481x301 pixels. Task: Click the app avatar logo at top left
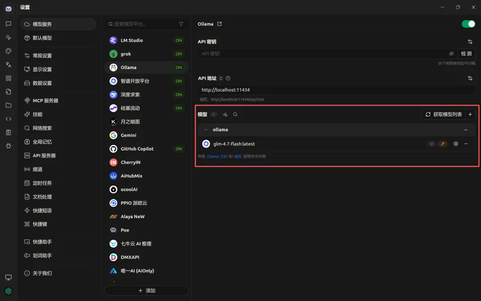click(x=8, y=9)
